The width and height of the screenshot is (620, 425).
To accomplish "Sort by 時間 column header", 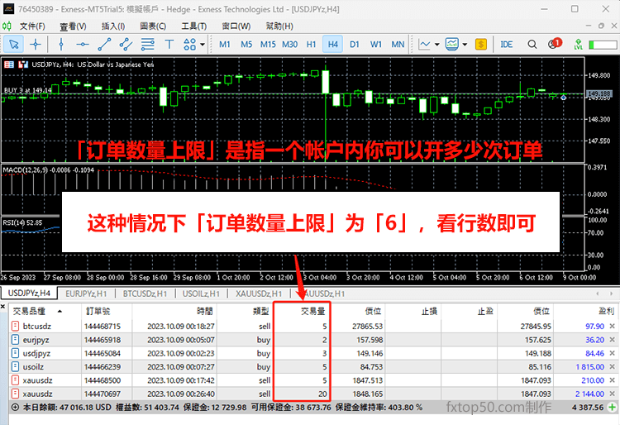I will pyautogui.click(x=174, y=311).
